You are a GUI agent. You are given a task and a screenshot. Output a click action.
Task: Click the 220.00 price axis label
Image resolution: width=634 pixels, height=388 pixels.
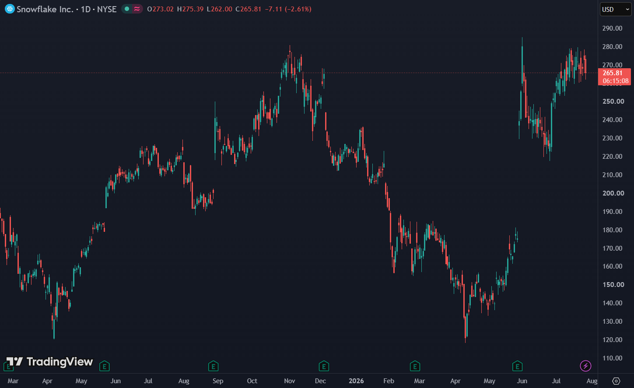(x=612, y=157)
